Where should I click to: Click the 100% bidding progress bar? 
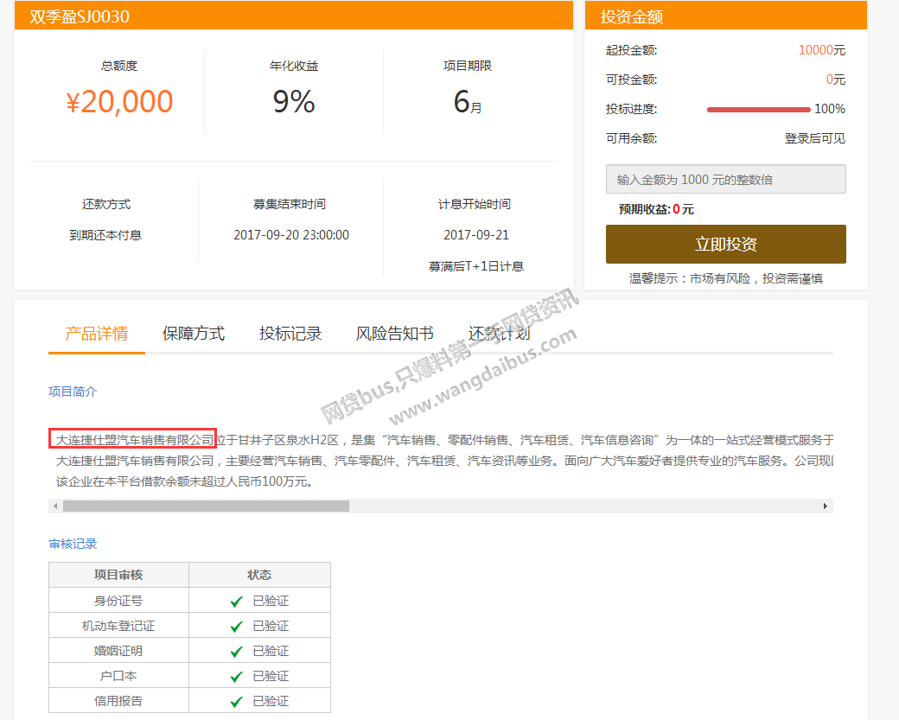759,110
